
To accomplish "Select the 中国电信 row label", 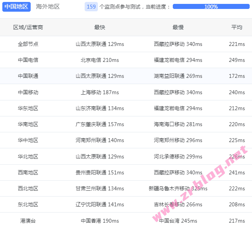I will [28, 60].
